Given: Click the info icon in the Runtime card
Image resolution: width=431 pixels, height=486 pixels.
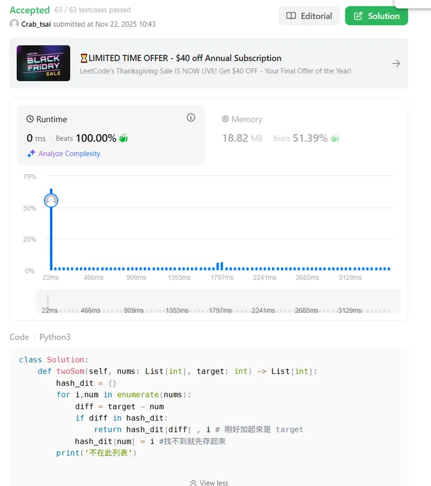Looking at the screenshot, I should [190, 118].
